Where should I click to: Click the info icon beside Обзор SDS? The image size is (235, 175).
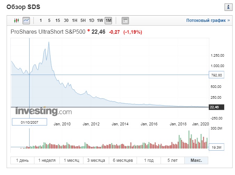click(228, 7)
